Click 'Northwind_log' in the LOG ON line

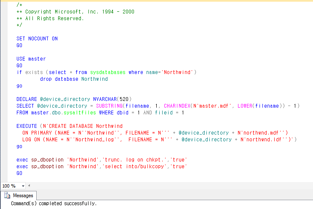[x=95, y=140]
